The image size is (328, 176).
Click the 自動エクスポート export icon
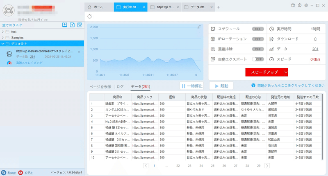coord(213,59)
